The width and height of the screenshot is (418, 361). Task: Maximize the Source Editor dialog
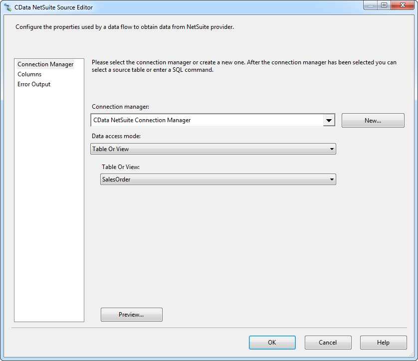click(384, 5)
